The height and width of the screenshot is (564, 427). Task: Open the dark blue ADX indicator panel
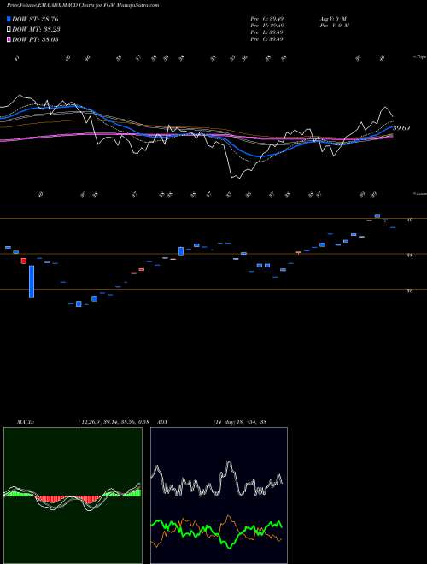[x=219, y=496]
